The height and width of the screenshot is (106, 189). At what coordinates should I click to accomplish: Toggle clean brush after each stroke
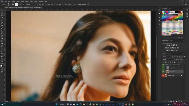click(24, 4)
